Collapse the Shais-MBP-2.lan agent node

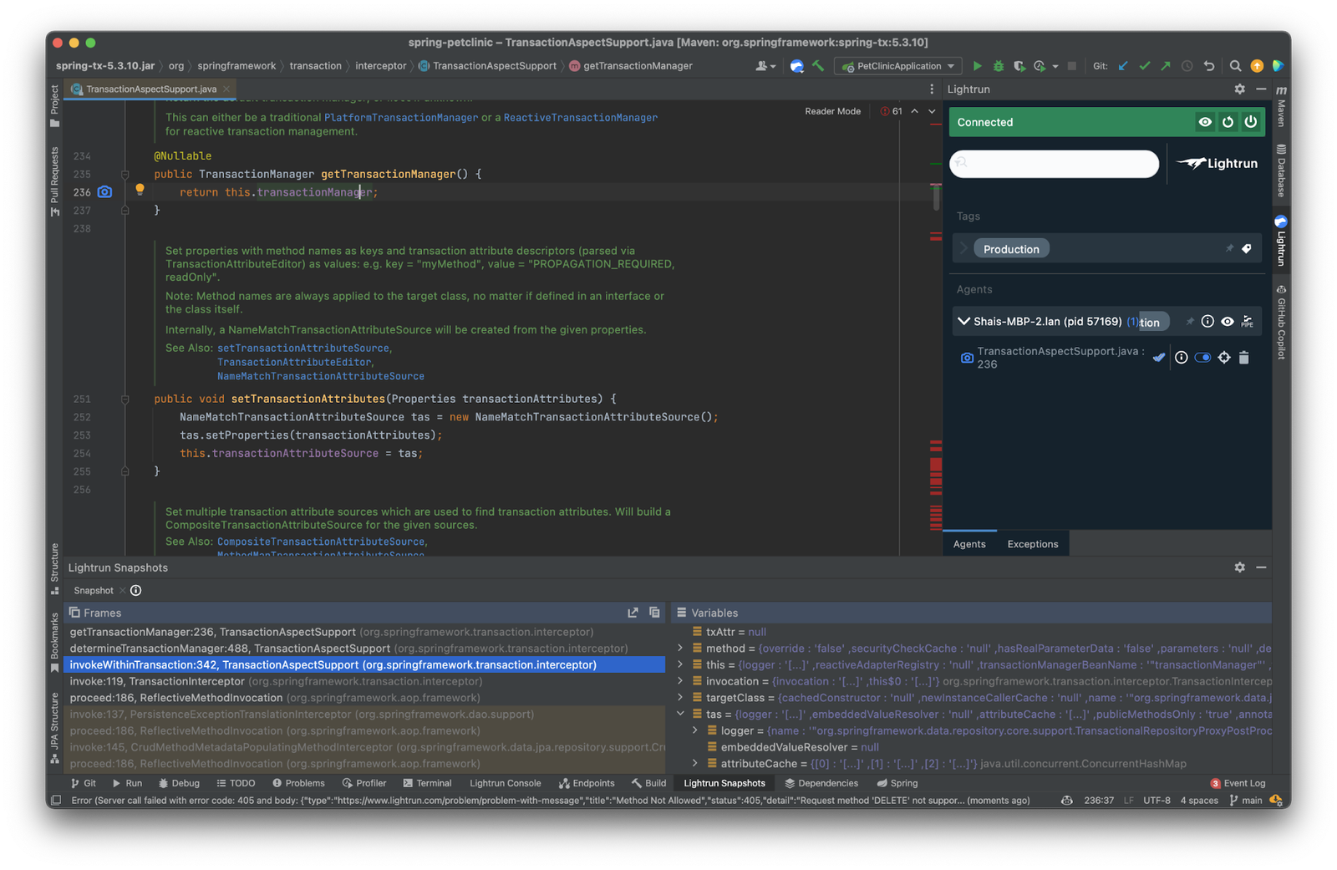click(x=963, y=322)
